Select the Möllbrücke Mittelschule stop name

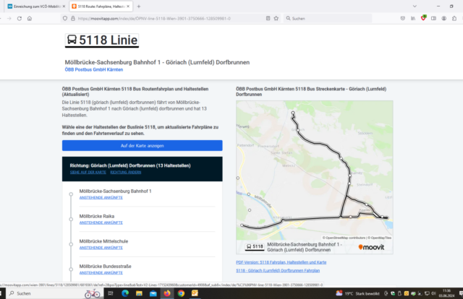coord(103,241)
